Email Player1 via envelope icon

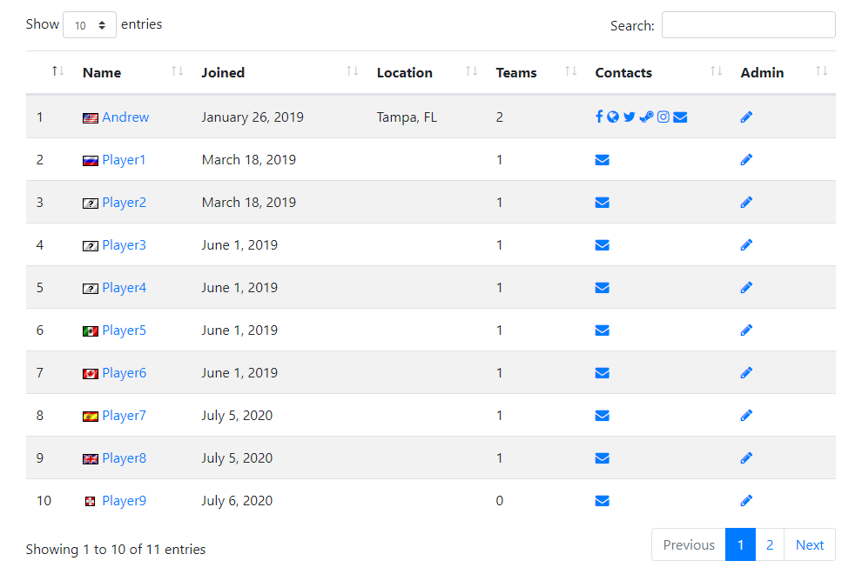tap(602, 160)
